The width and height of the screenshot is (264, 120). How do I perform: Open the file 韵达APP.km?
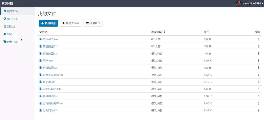pos(50,39)
